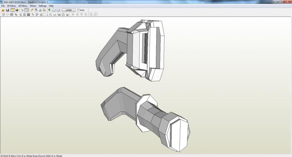Open a file with the folder icon

click(3, 10)
